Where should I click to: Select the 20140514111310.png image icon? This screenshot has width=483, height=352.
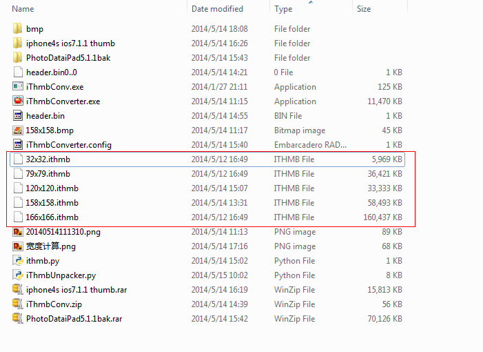coord(18,232)
